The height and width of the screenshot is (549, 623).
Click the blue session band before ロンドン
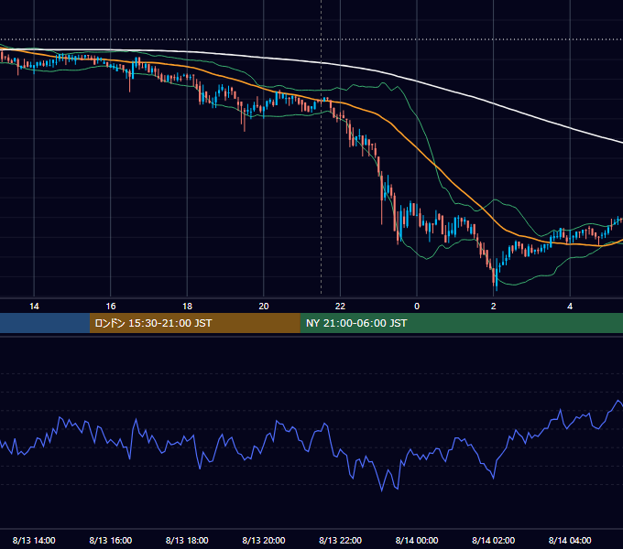45,323
